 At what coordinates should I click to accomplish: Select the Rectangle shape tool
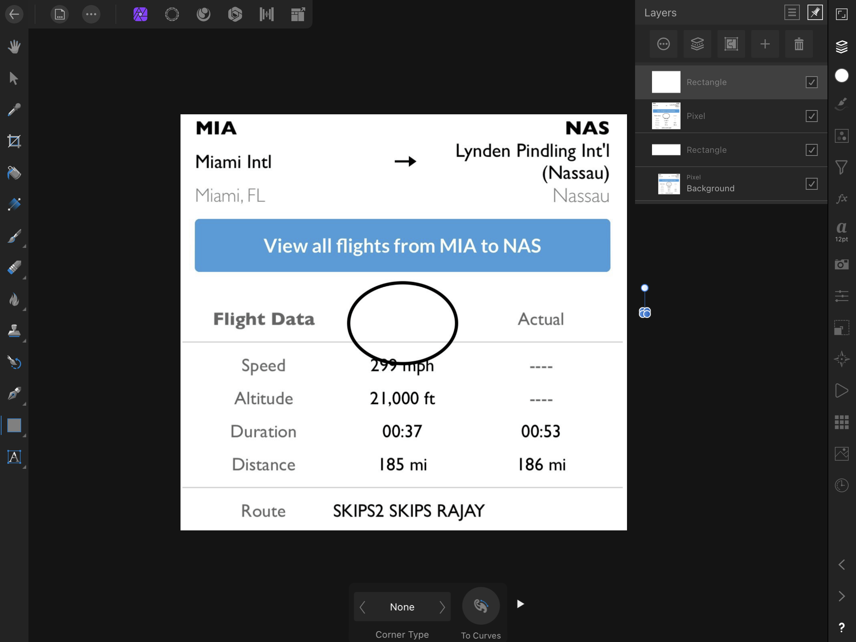tap(14, 426)
